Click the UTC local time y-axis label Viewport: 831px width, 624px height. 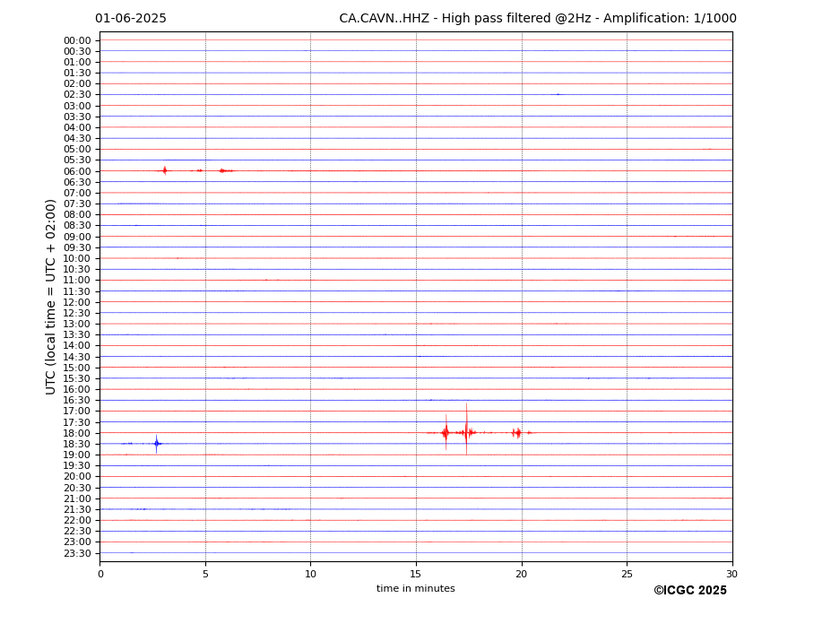50,297
